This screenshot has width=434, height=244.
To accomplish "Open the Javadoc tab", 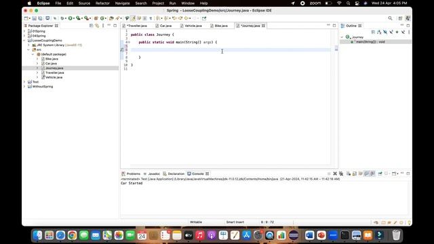I will point(154,174).
